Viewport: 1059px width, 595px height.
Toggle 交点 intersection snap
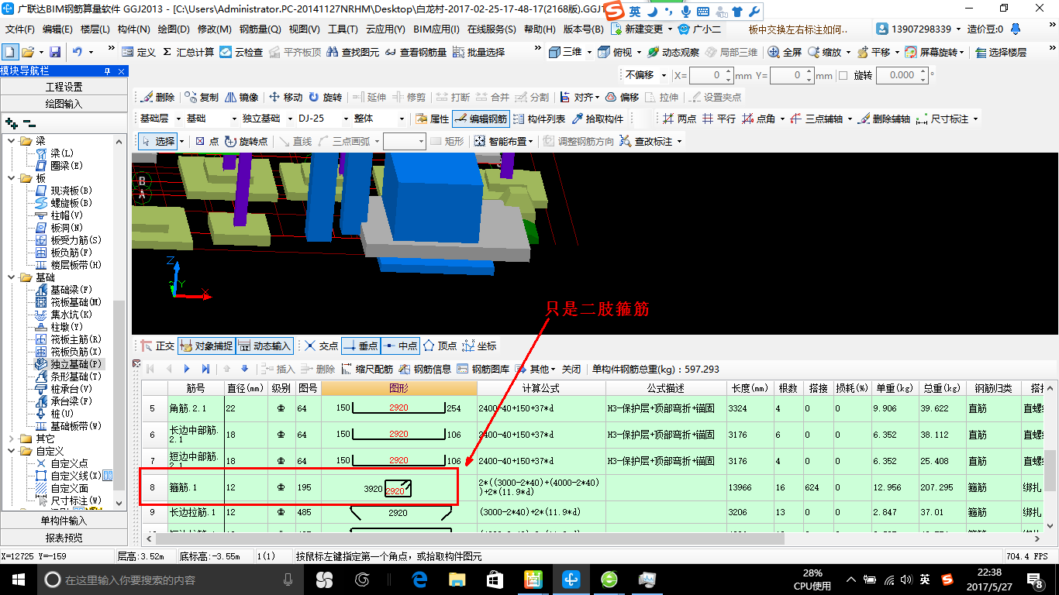point(319,346)
